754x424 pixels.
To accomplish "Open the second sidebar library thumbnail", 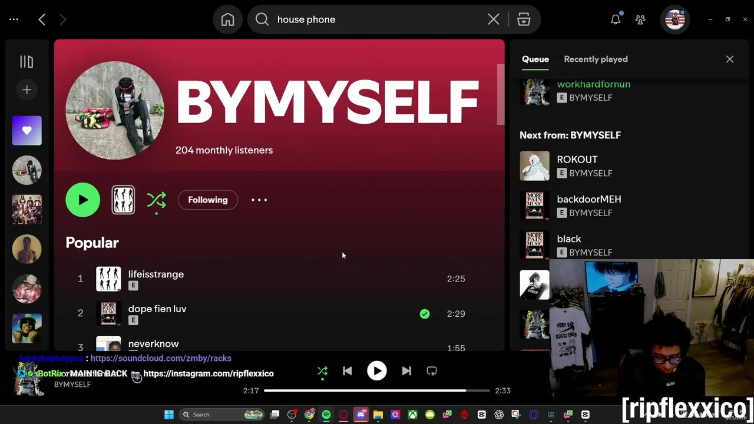I will [27, 210].
